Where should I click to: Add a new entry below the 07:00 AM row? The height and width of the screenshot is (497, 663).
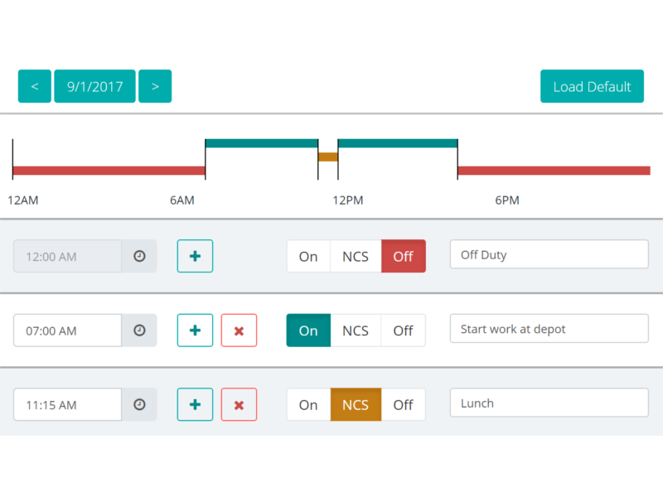pyautogui.click(x=195, y=331)
